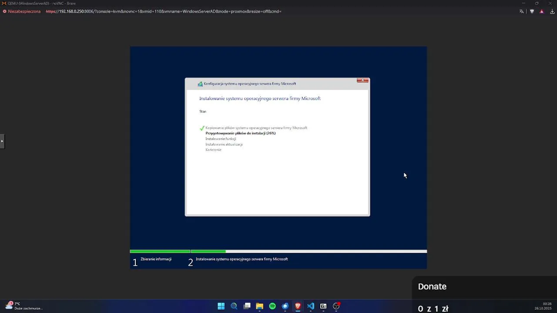Open OBS Studio taskbar icon
The width and height of the screenshot is (557, 313).
(336, 306)
